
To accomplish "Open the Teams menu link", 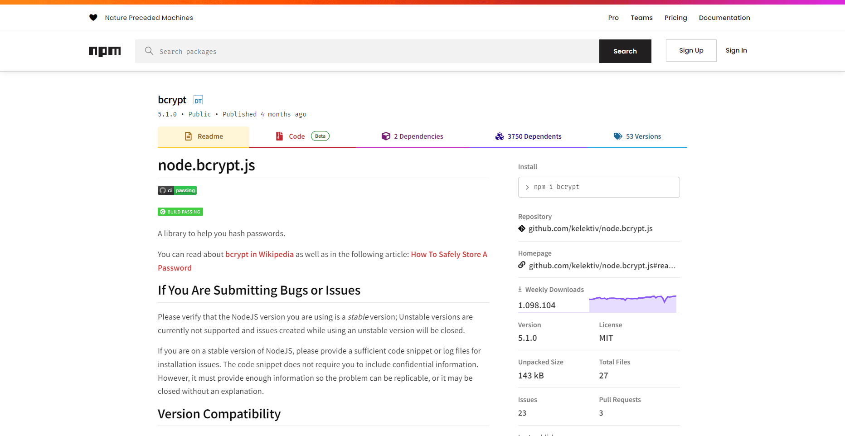I will click(x=641, y=18).
